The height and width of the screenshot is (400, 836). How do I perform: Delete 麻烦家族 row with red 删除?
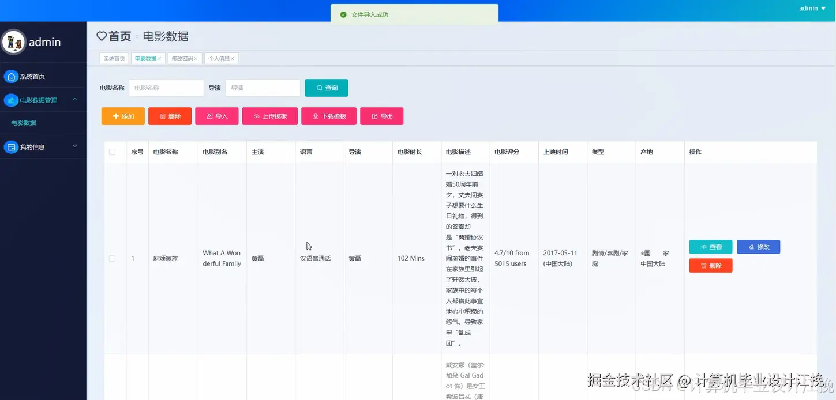711,265
